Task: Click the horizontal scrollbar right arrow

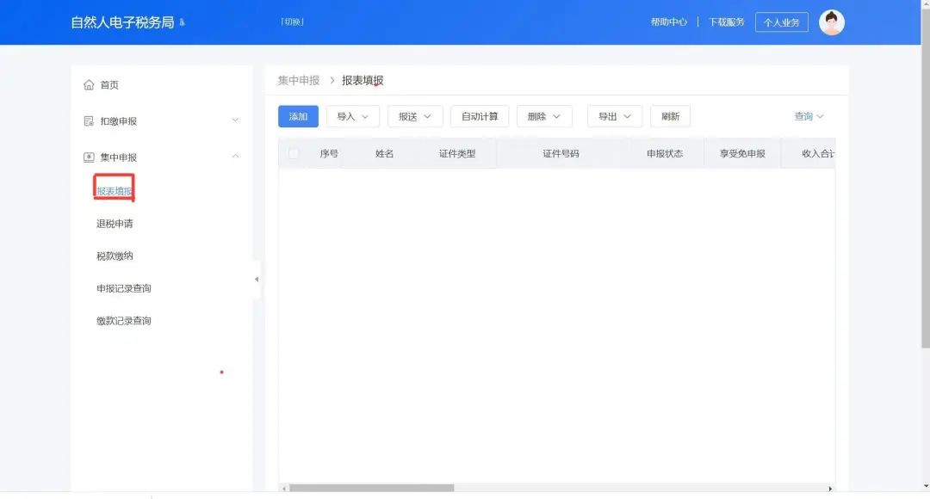Action: click(x=830, y=488)
